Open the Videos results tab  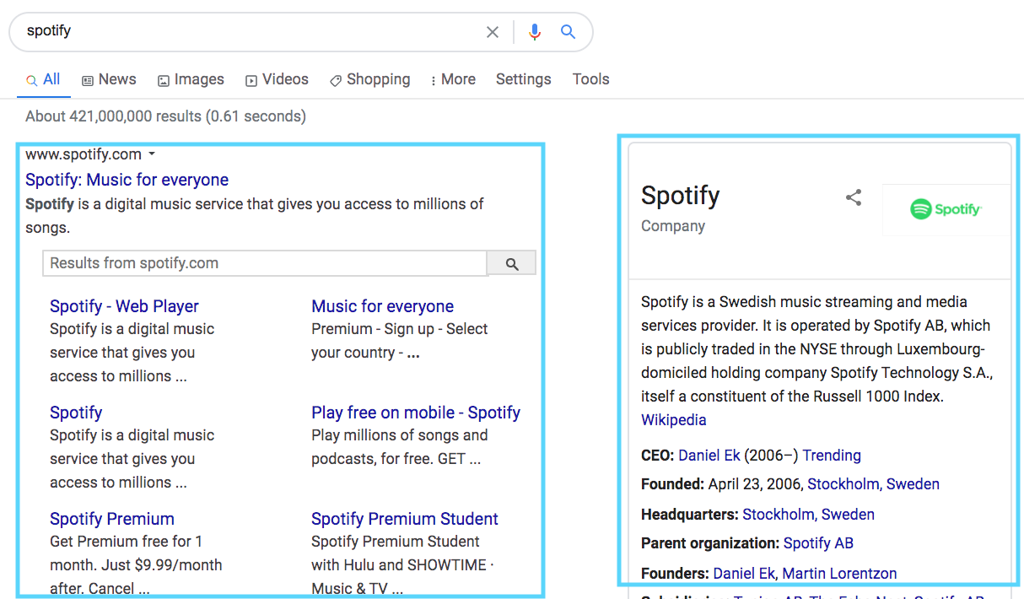click(277, 79)
